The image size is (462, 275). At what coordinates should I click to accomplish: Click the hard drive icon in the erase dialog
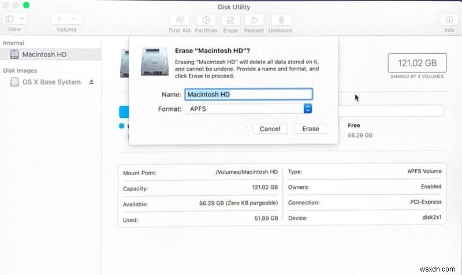(155, 61)
